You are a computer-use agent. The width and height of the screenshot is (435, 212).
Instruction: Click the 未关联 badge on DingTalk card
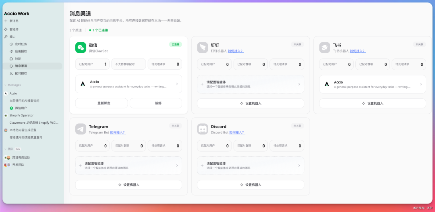(x=297, y=44)
